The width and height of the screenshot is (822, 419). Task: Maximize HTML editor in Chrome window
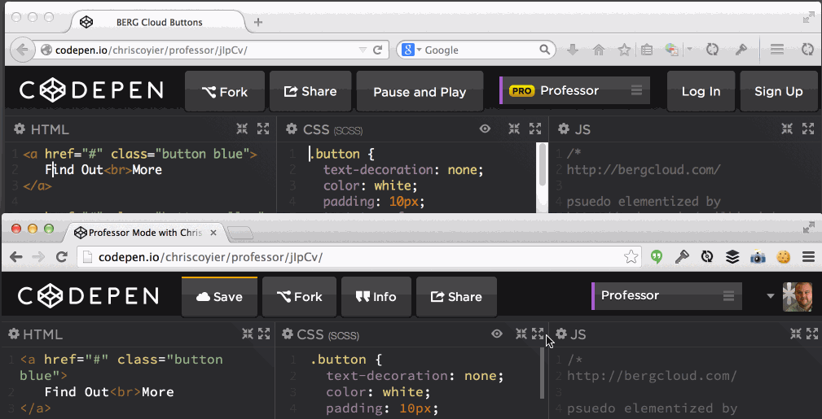[264, 334]
